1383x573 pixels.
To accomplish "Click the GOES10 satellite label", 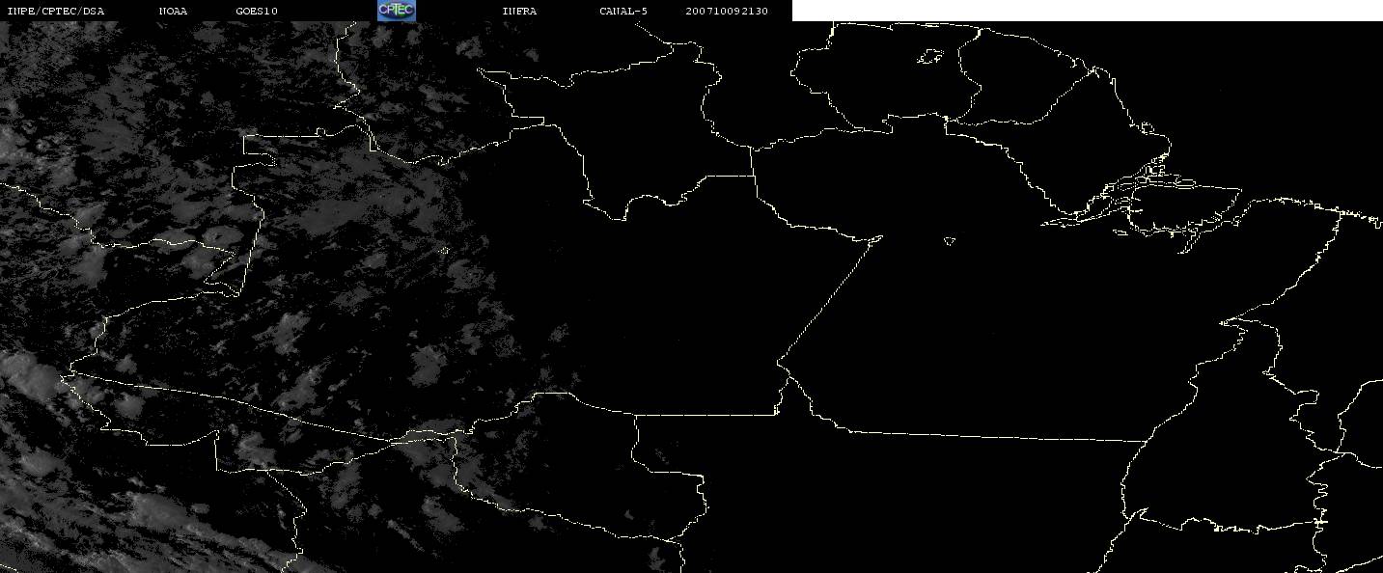I will click(x=257, y=12).
